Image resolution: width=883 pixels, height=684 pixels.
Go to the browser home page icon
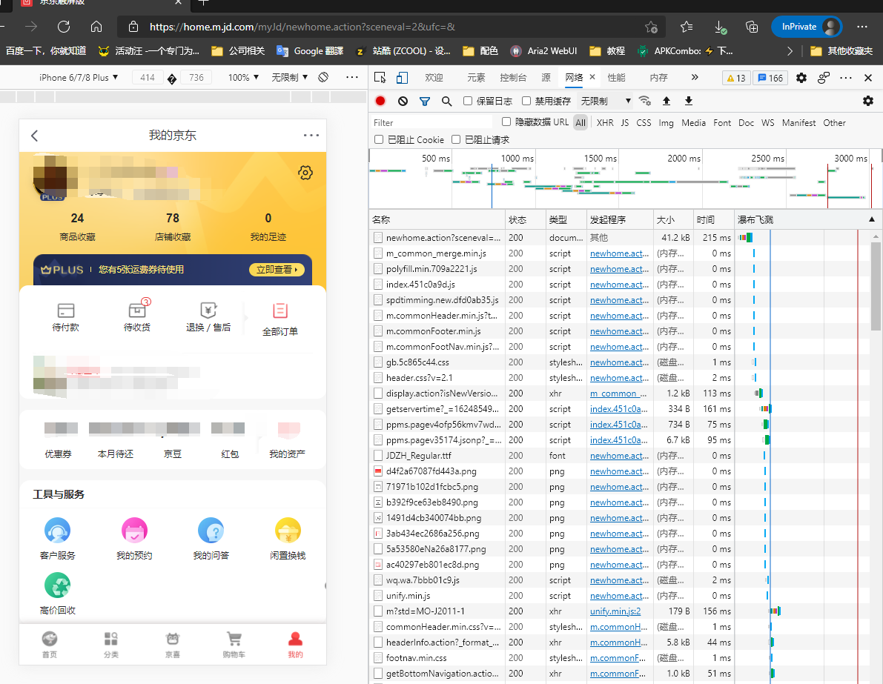[96, 27]
